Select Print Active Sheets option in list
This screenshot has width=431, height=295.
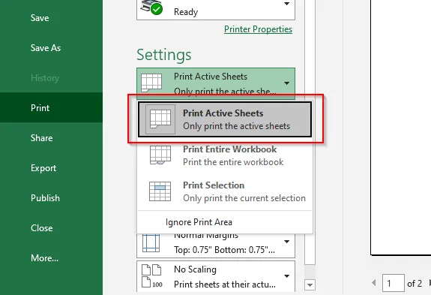tap(225, 119)
